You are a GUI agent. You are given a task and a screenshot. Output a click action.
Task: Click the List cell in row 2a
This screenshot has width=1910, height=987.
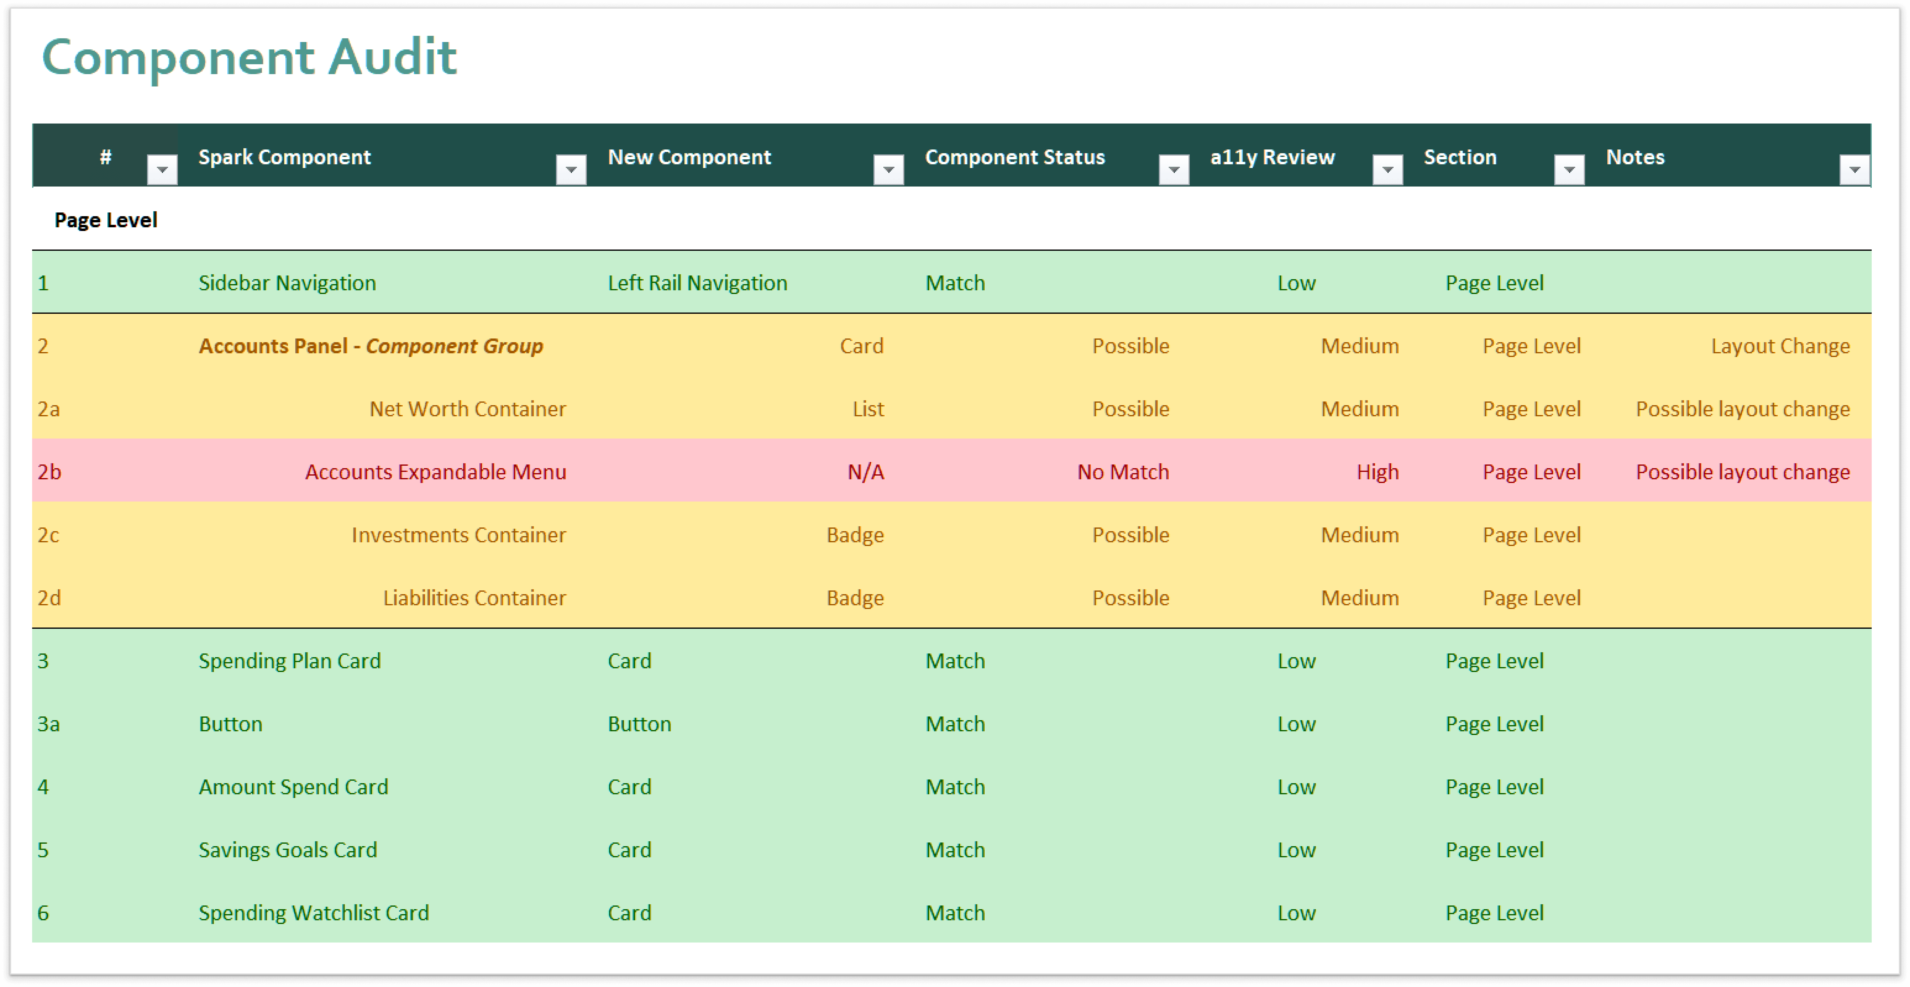[868, 409]
